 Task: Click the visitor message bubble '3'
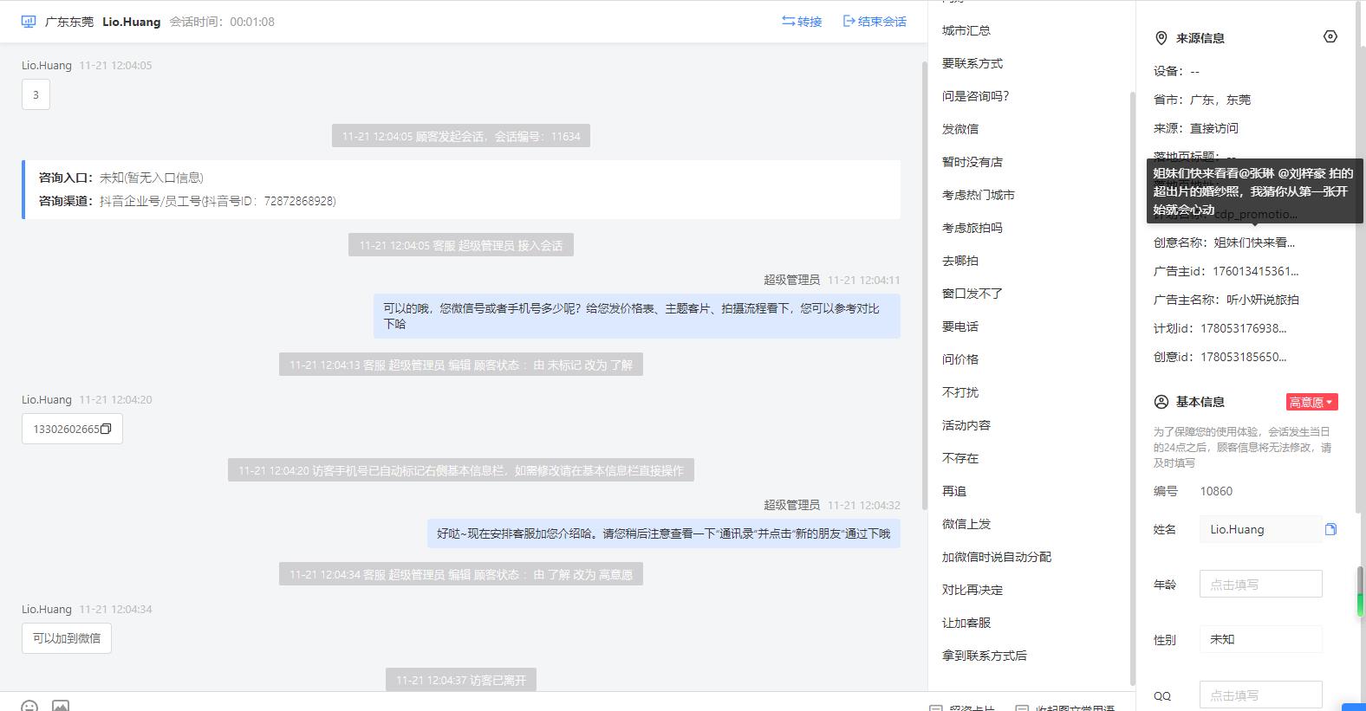coord(36,94)
